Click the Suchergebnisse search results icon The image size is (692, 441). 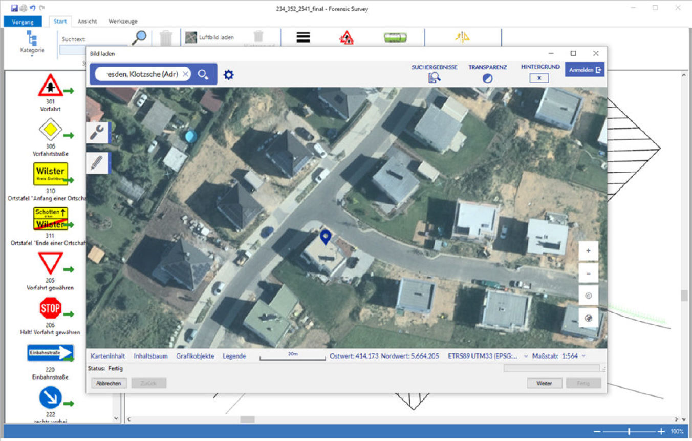pos(434,78)
